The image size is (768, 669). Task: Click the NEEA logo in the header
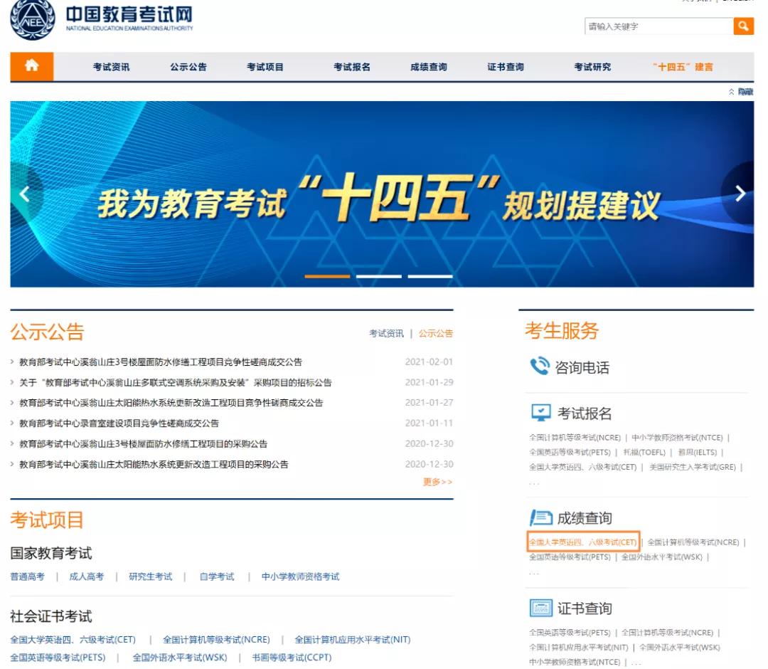[32, 20]
